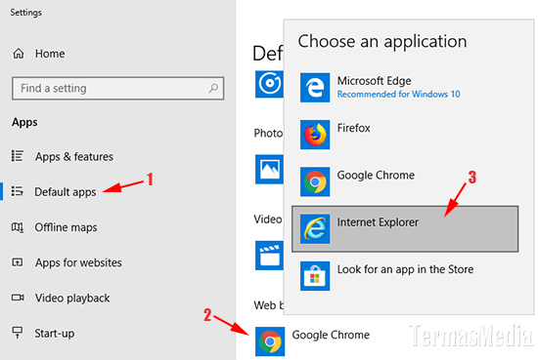The height and width of the screenshot is (360, 538).
Task: Click the Settings window title
Action: [26, 13]
